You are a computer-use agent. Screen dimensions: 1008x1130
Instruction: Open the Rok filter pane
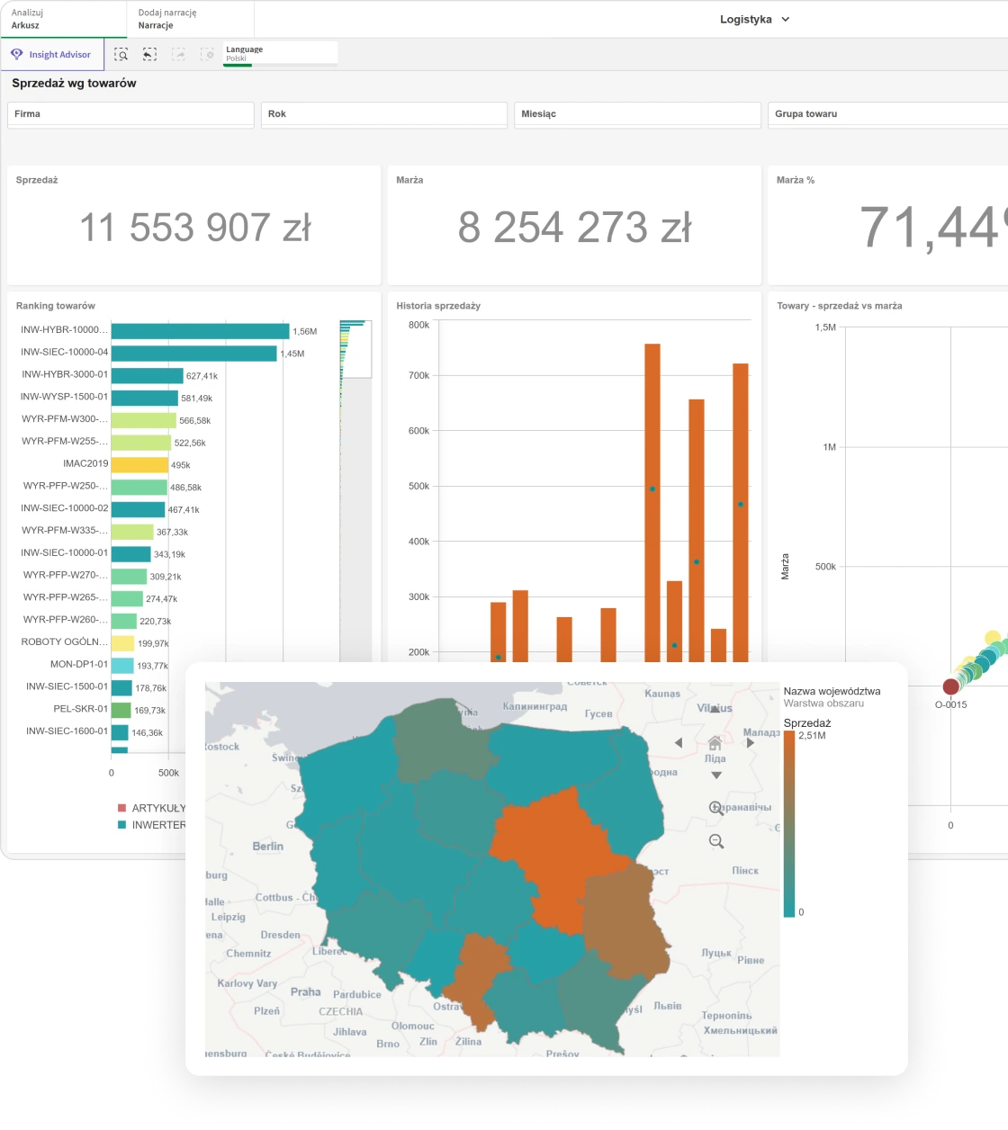pyautogui.click(x=384, y=114)
